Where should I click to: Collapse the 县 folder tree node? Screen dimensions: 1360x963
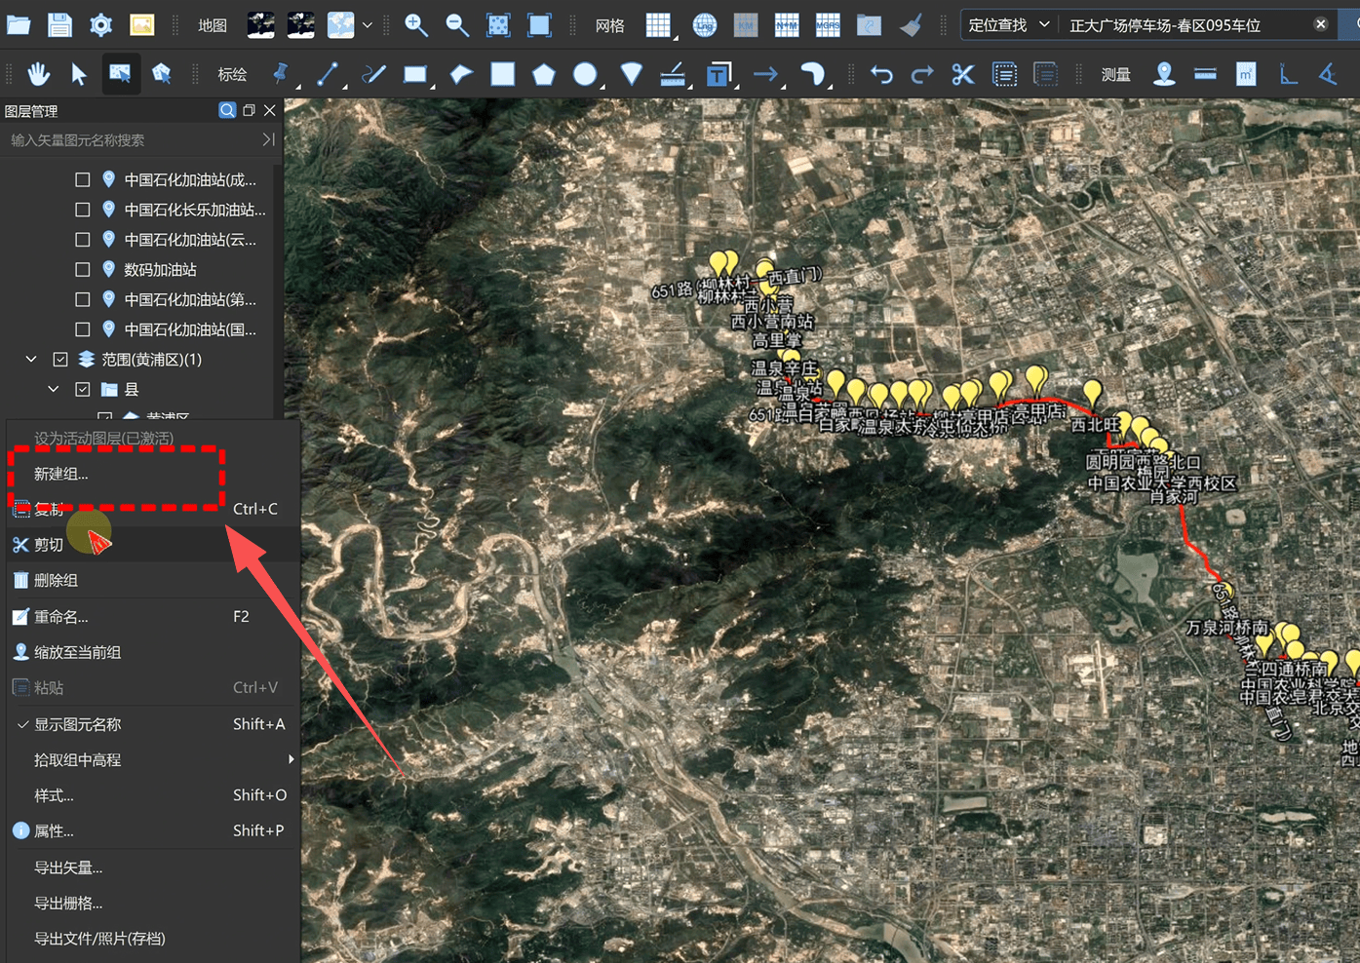tap(55, 390)
